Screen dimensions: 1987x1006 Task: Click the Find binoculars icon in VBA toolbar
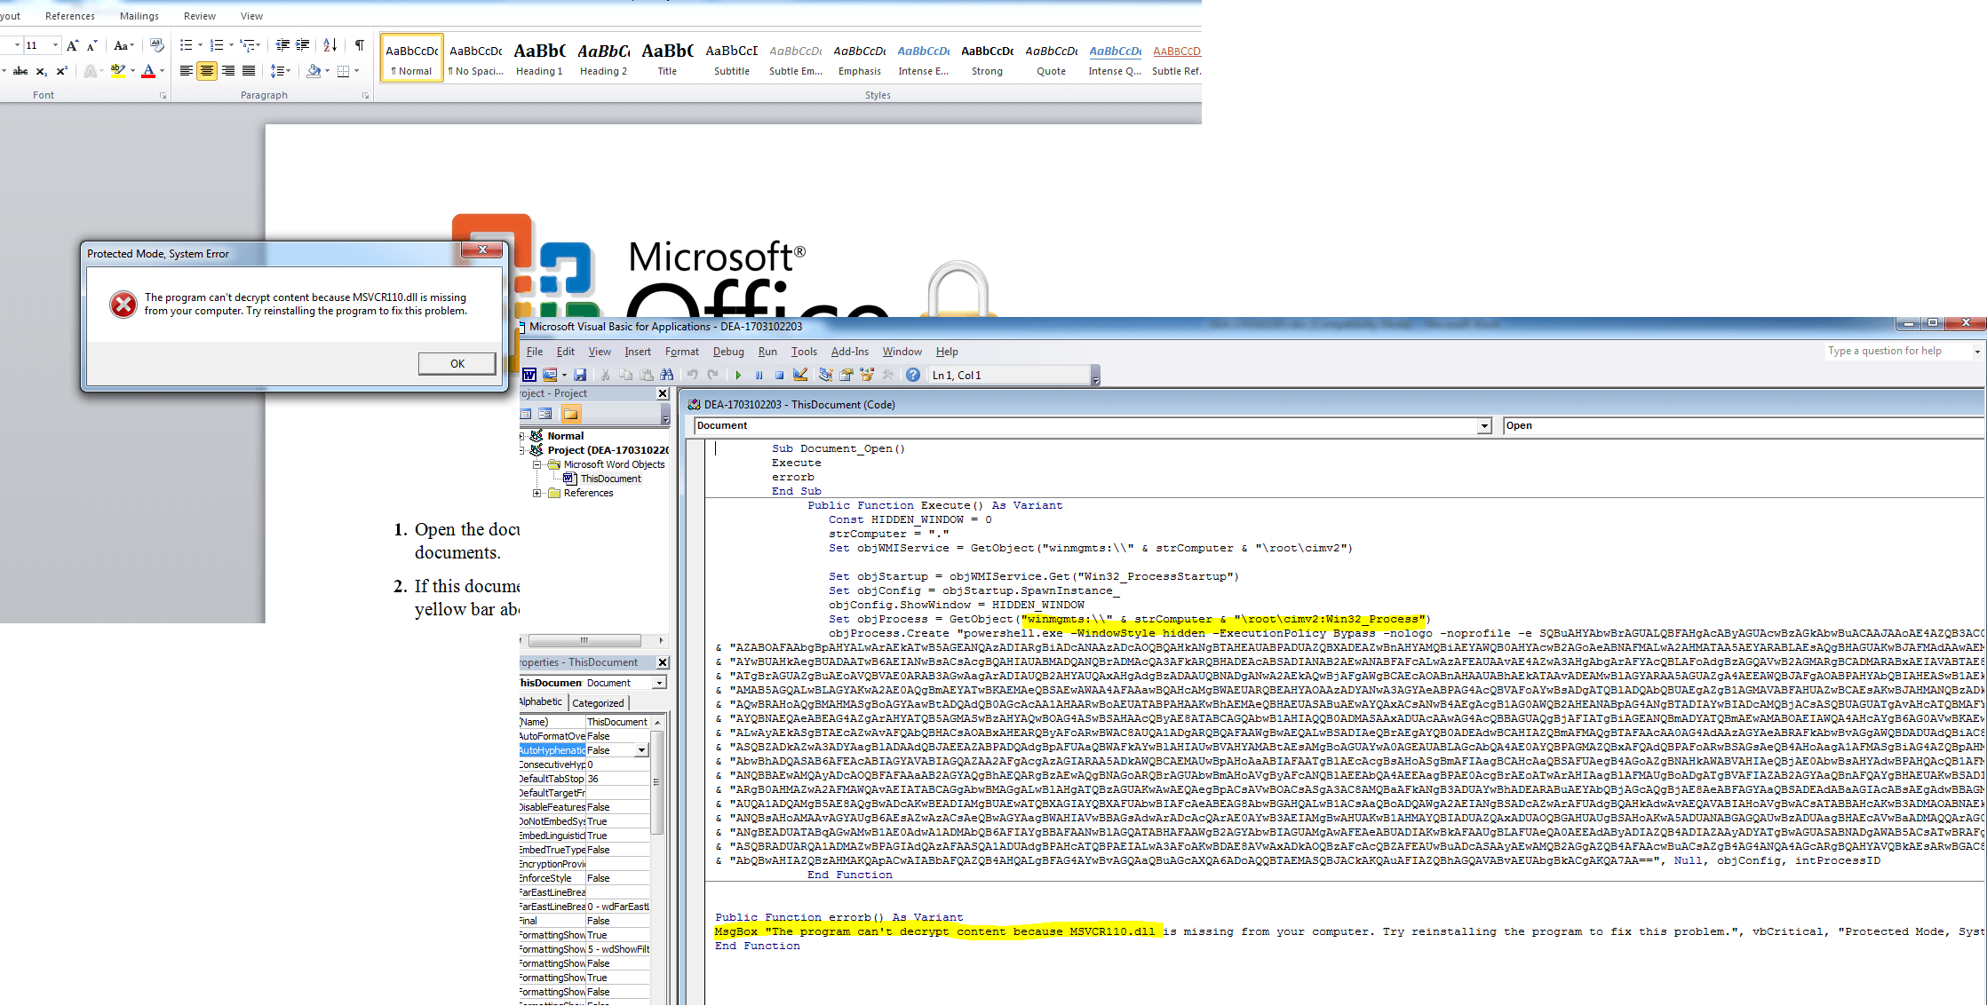pos(667,375)
